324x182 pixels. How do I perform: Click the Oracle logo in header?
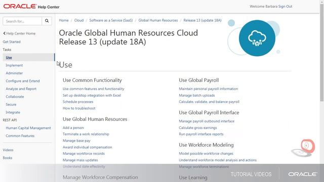tap(20, 7)
